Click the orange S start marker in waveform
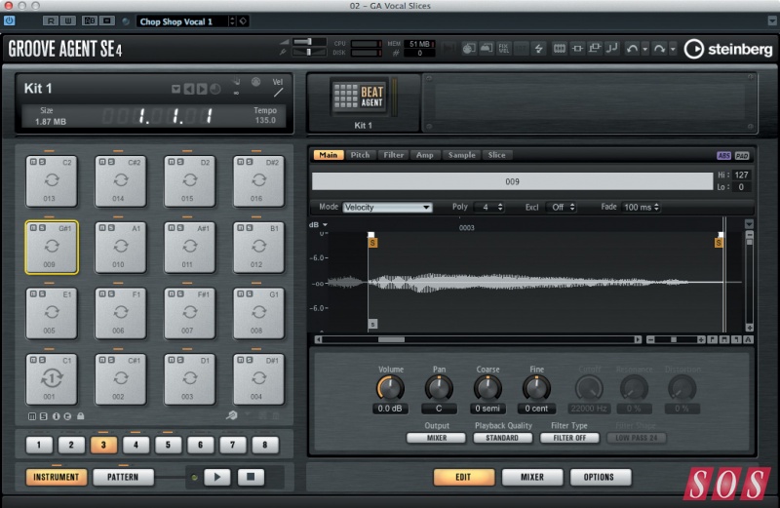The height and width of the screenshot is (508, 780). (x=372, y=243)
